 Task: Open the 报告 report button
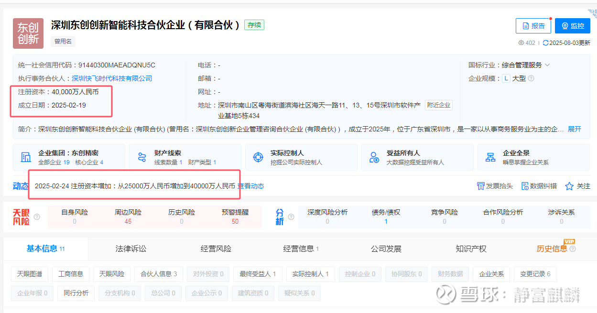pos(533,26)
